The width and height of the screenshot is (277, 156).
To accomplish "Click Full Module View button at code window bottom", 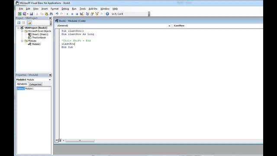I will click(x=60, y=140).
